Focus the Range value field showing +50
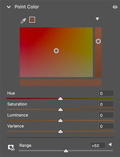Viewport: 120px width, 157px height. click(x=98, y=145)
